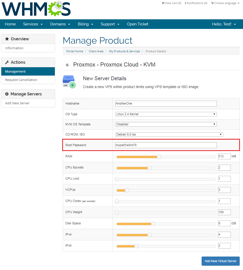Viewport: 243px width, 270px height.
Task: Open the KVM OS Template dropdown
Action: pyautogui.click(x=166, y=124)
